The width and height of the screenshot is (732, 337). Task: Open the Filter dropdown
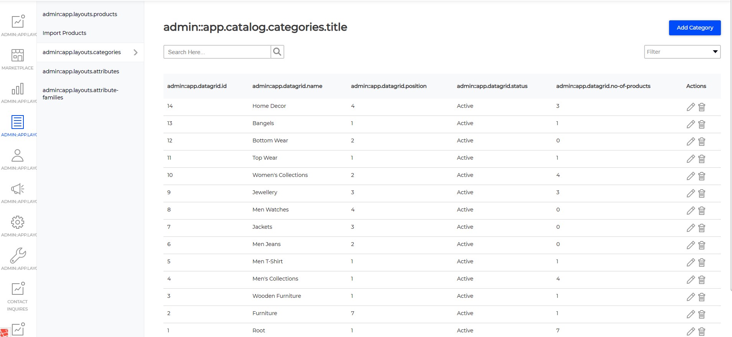coord(682,52)
